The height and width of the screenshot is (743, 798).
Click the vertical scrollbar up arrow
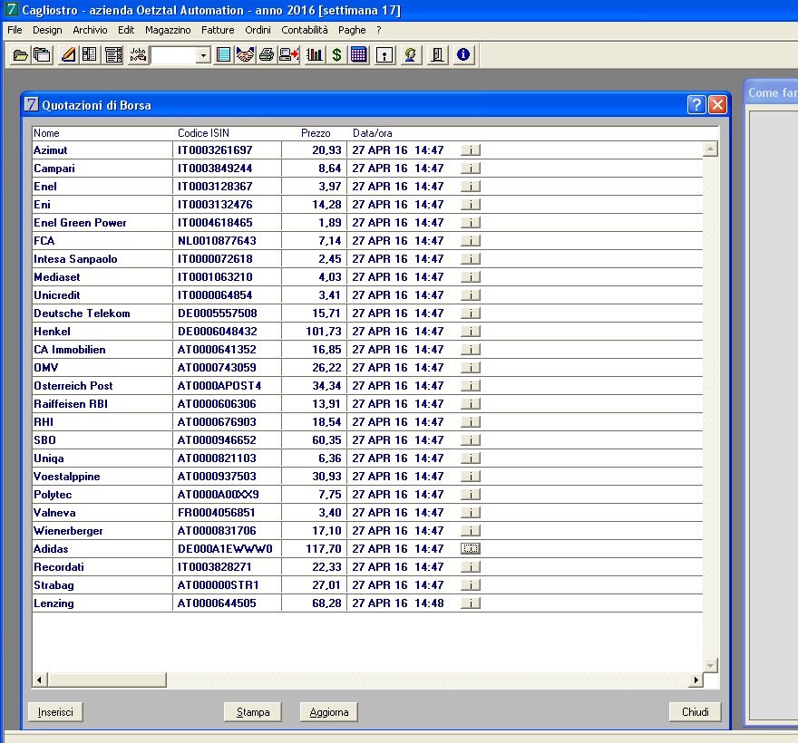[x=710, y=149]
